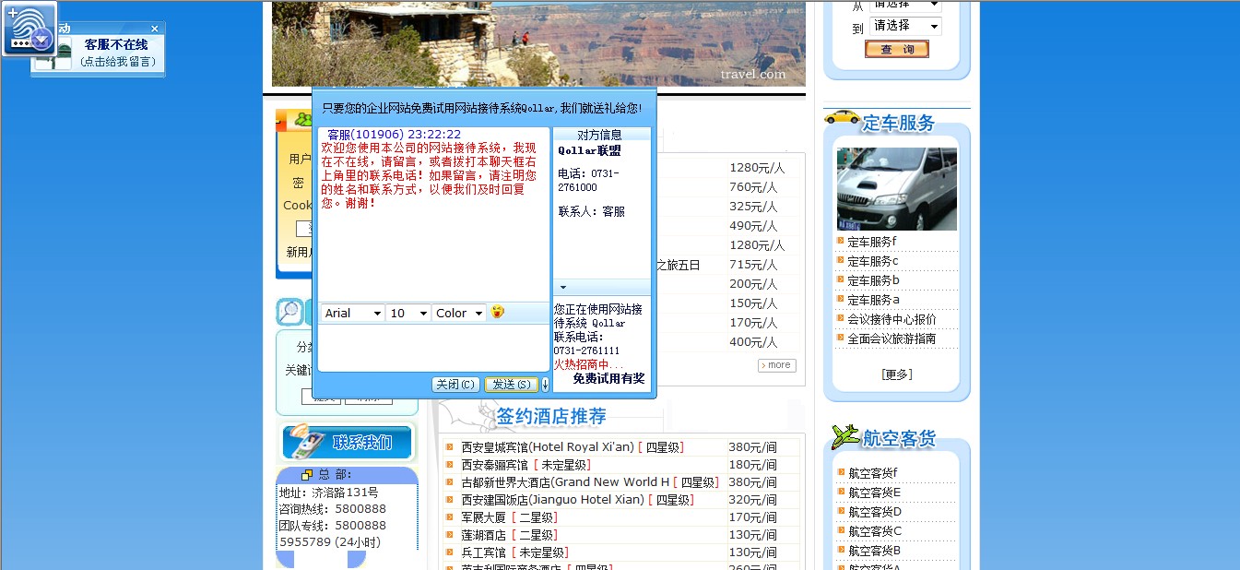1240x570 pixels.
Task: Click the chat message input box
Action: pos(433,347)
